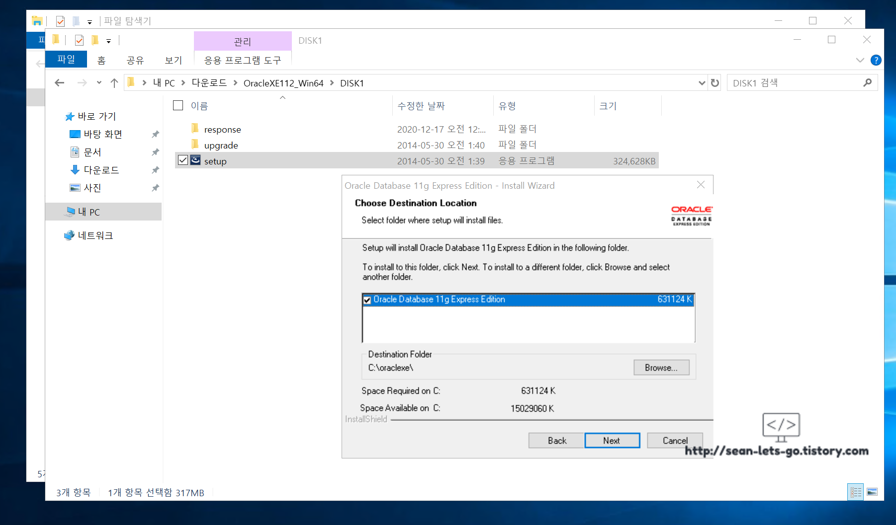Uncheck Oracle Database 11g Express Edition component
Viewport: 896px width, 525px height.
pyautogui.click(x=367, y=300)
